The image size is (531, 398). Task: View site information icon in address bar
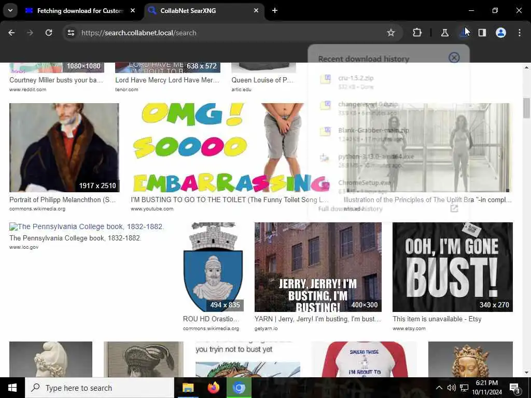coord(71,33)
